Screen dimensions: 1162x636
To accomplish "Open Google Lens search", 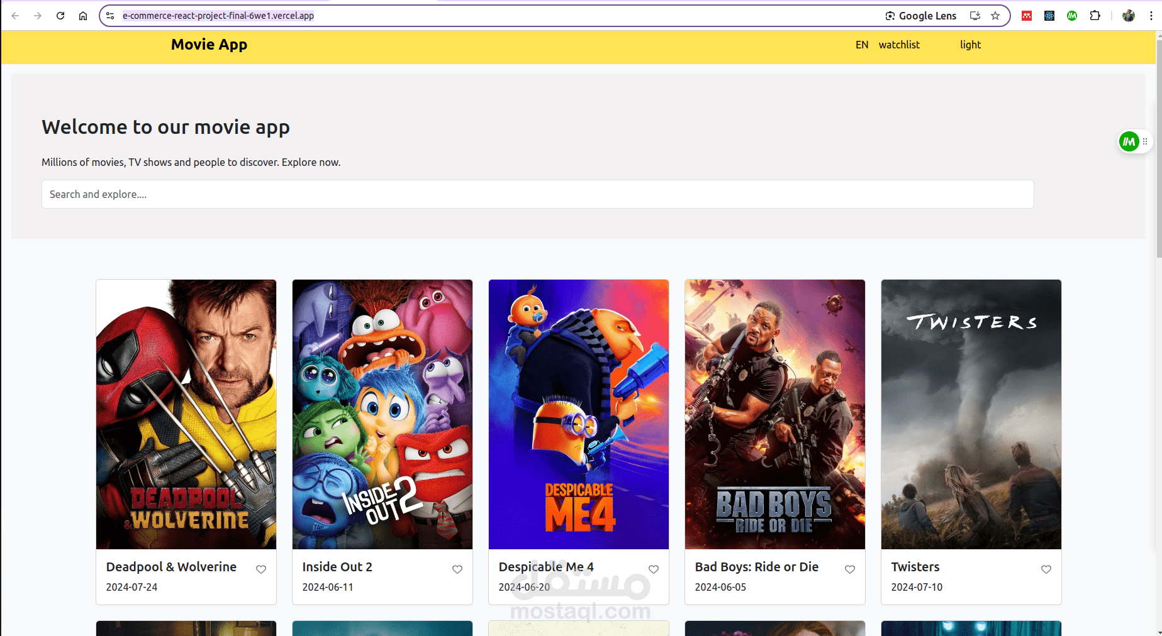I will pyautogui.click(x=921, y=16).
